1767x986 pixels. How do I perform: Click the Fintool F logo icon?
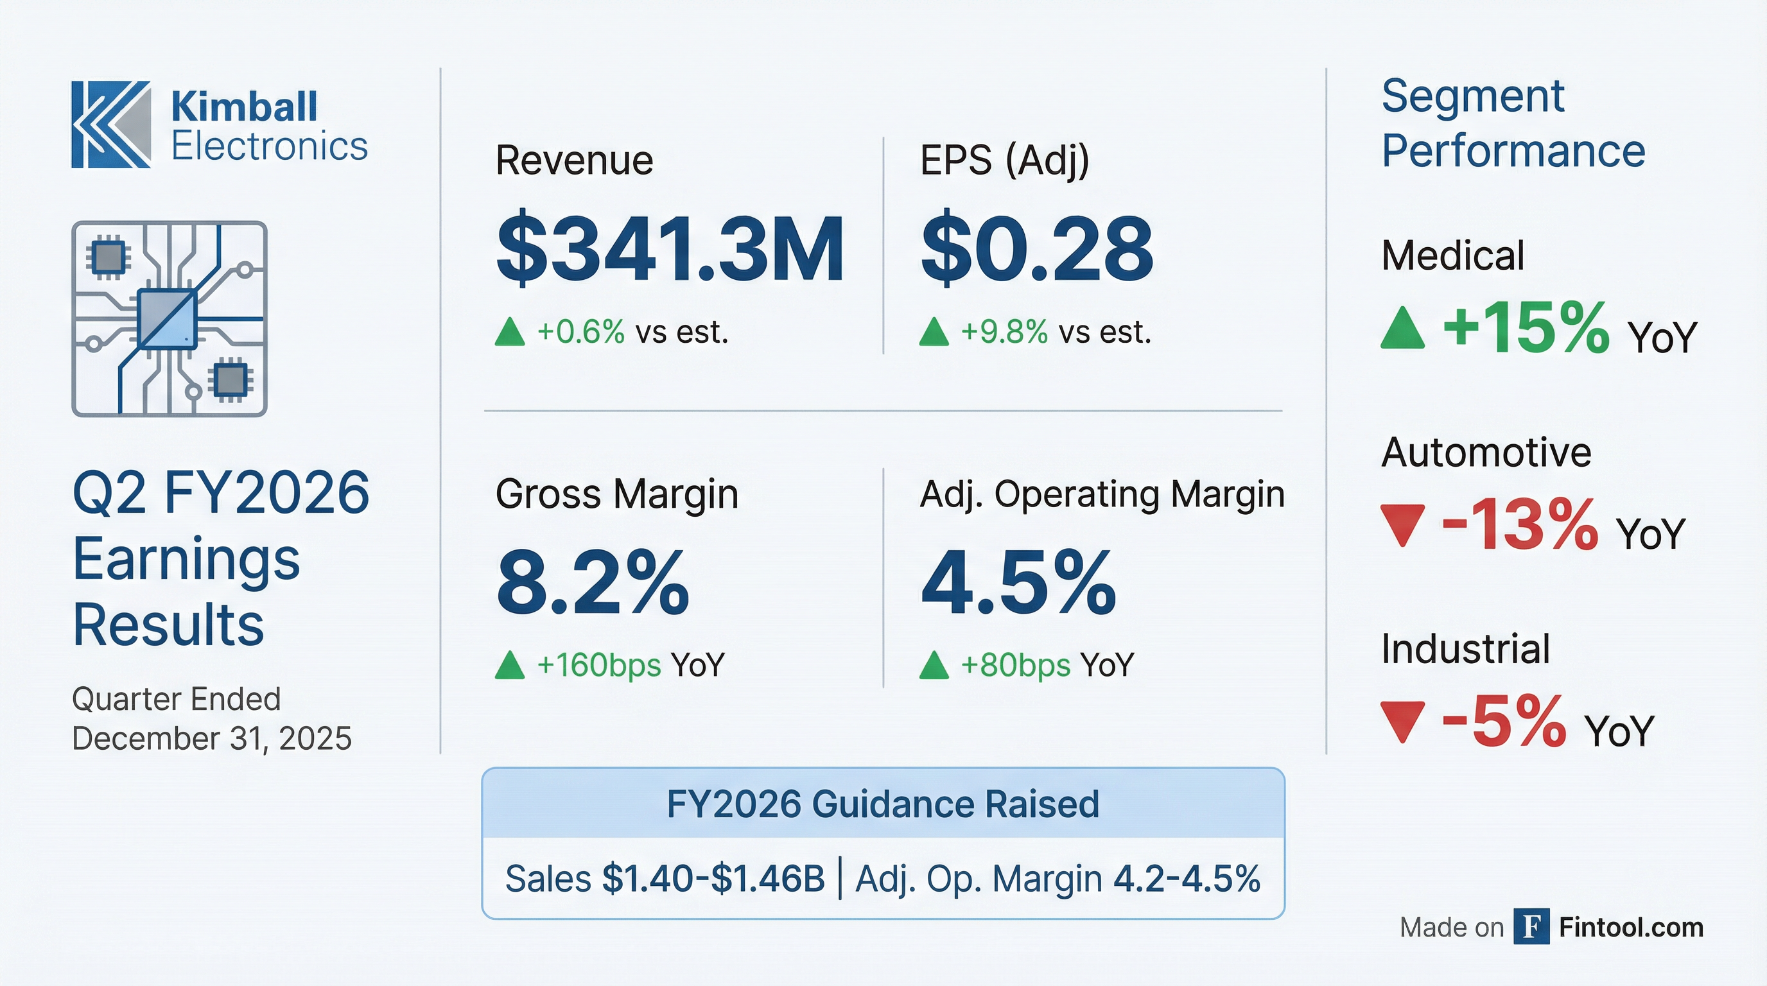pyautogui.click(x=1532, y=927)
